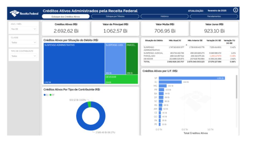The width and height of the screenshot is (259, 150).
Task: Click the PJ legend marker
Action: pos(44,95)
